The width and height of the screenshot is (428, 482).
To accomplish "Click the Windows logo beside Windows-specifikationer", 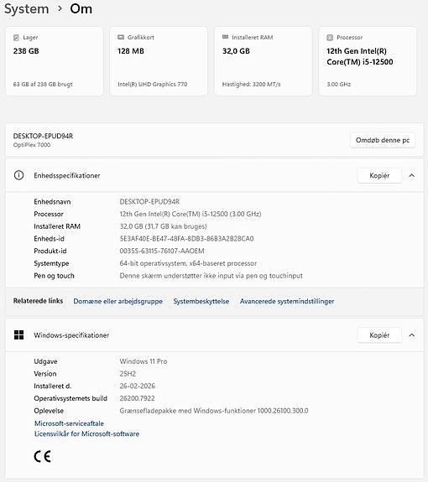I will click(18, 335).
